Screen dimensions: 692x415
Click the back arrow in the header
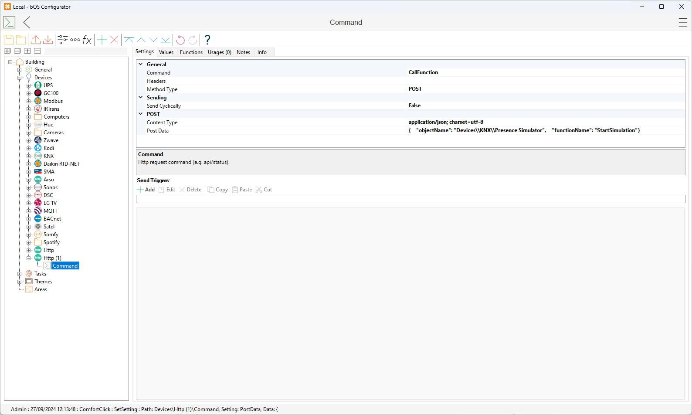coord(27,22)
